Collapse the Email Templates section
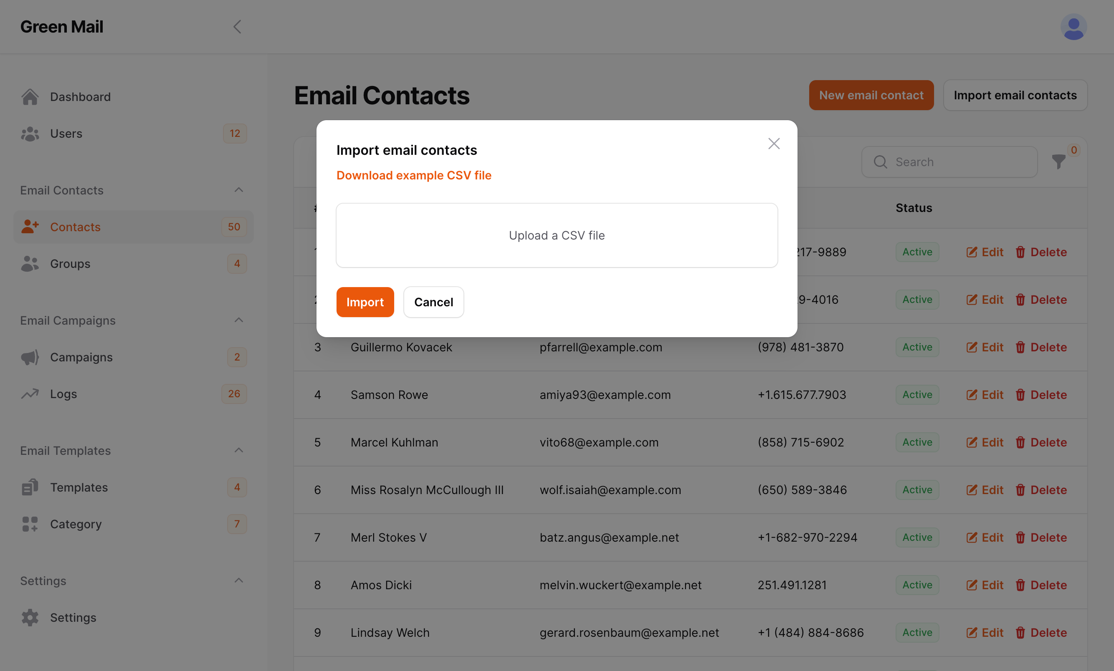 click(239, 450)
